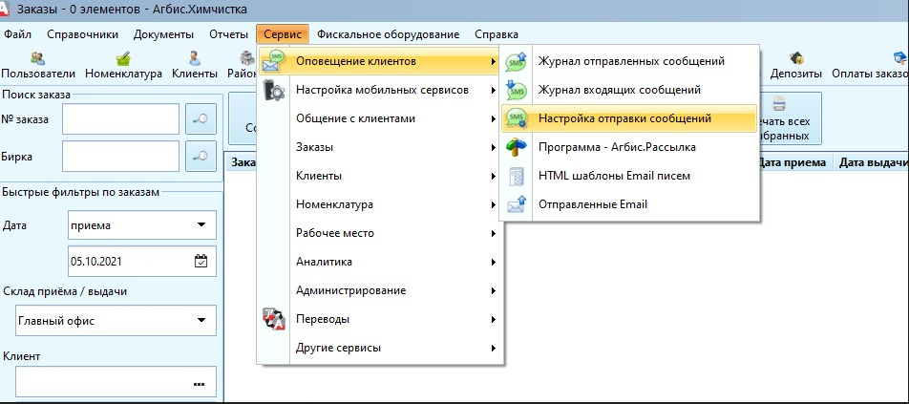Click the SMS settings gear icon
909x404 pixels.
[516, 118]
